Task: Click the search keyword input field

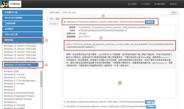Action: tap(109, 12)
